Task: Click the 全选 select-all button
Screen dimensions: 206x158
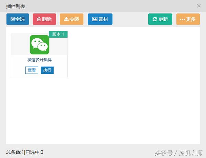Action: point(18,19)
